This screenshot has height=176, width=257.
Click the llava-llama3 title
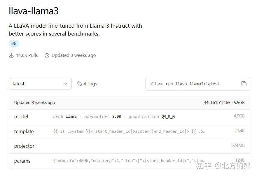point(34,11)
